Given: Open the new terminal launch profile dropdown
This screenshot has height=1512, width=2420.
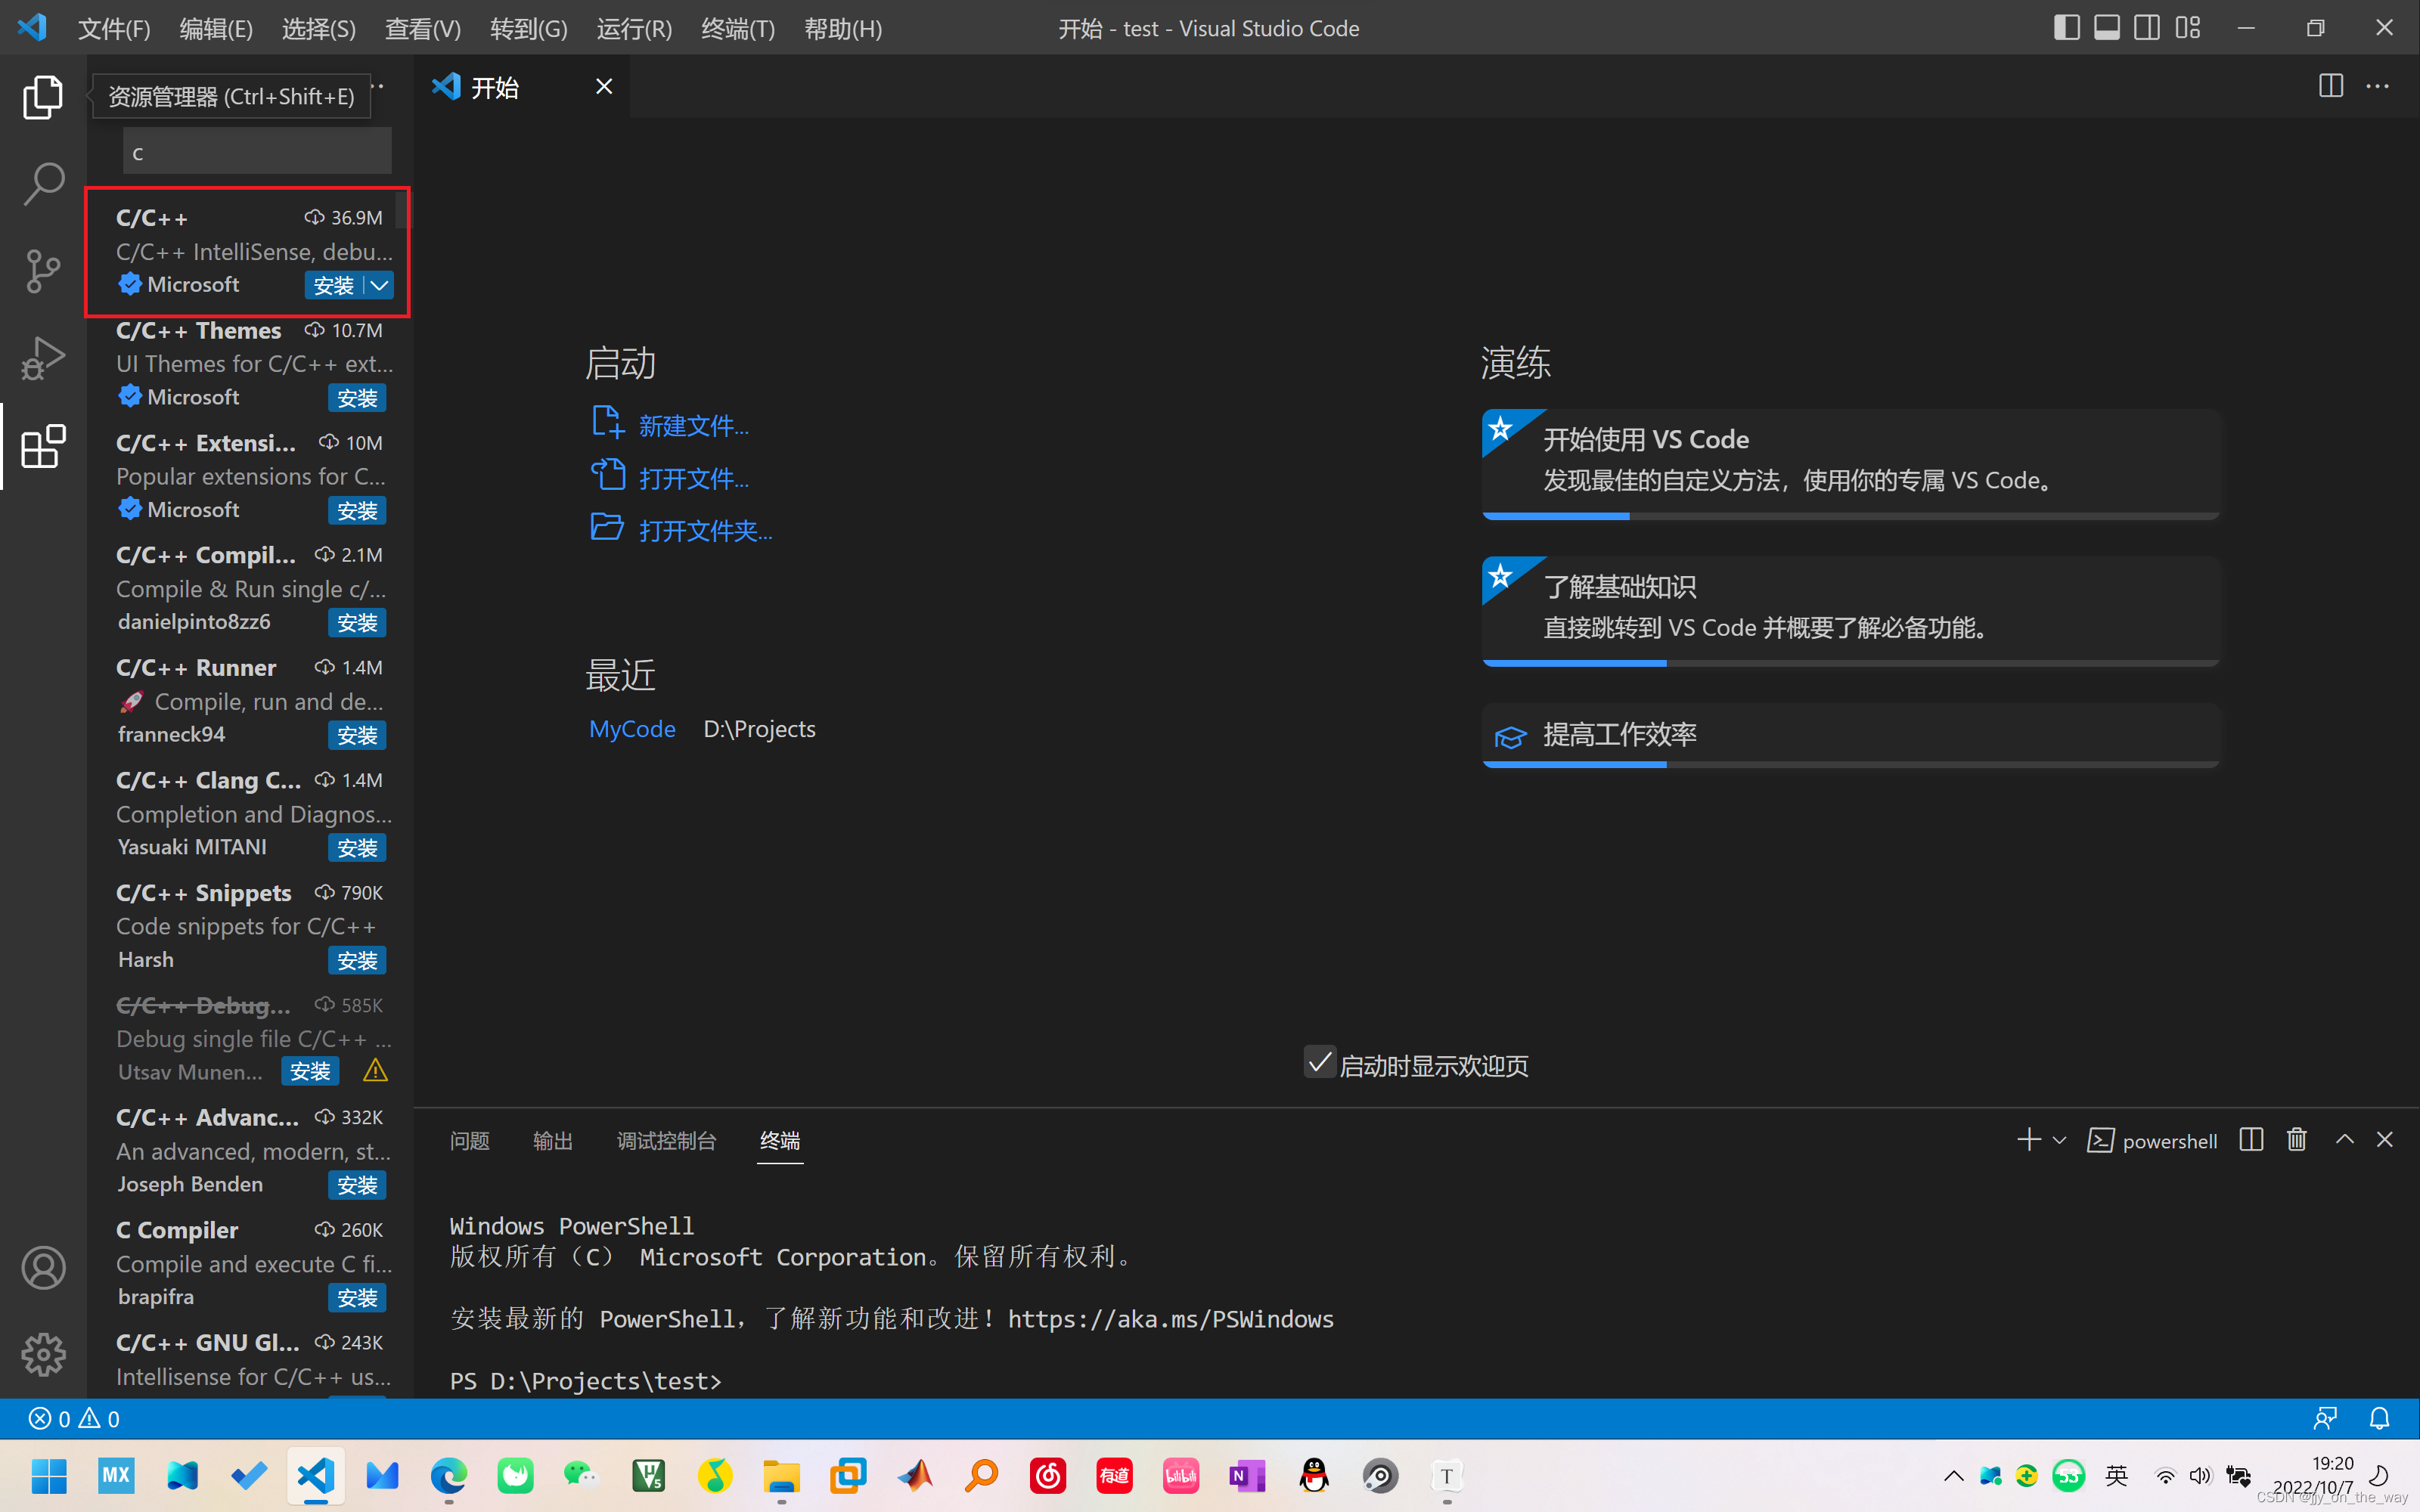Looking at the screenshot, I should (x=2059, y=1140).
